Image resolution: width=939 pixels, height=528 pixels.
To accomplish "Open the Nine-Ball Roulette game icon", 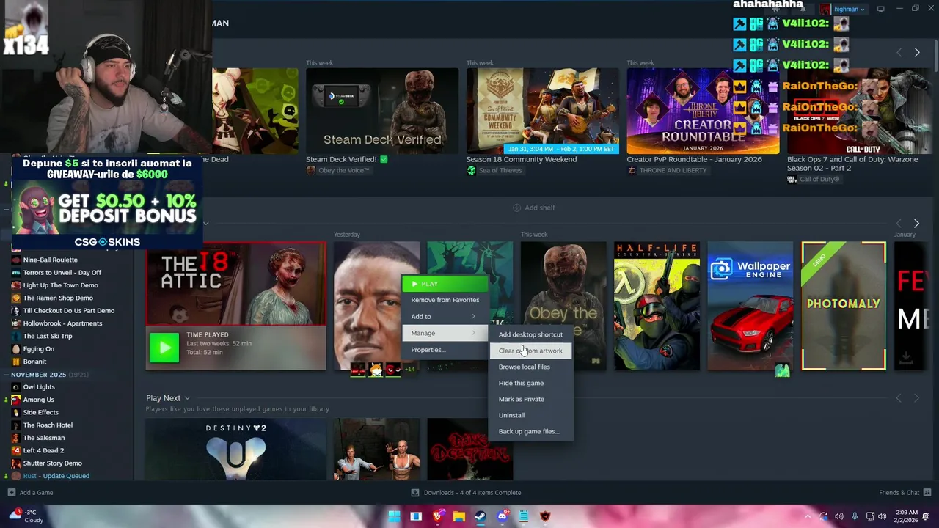I will coord(16,260).
